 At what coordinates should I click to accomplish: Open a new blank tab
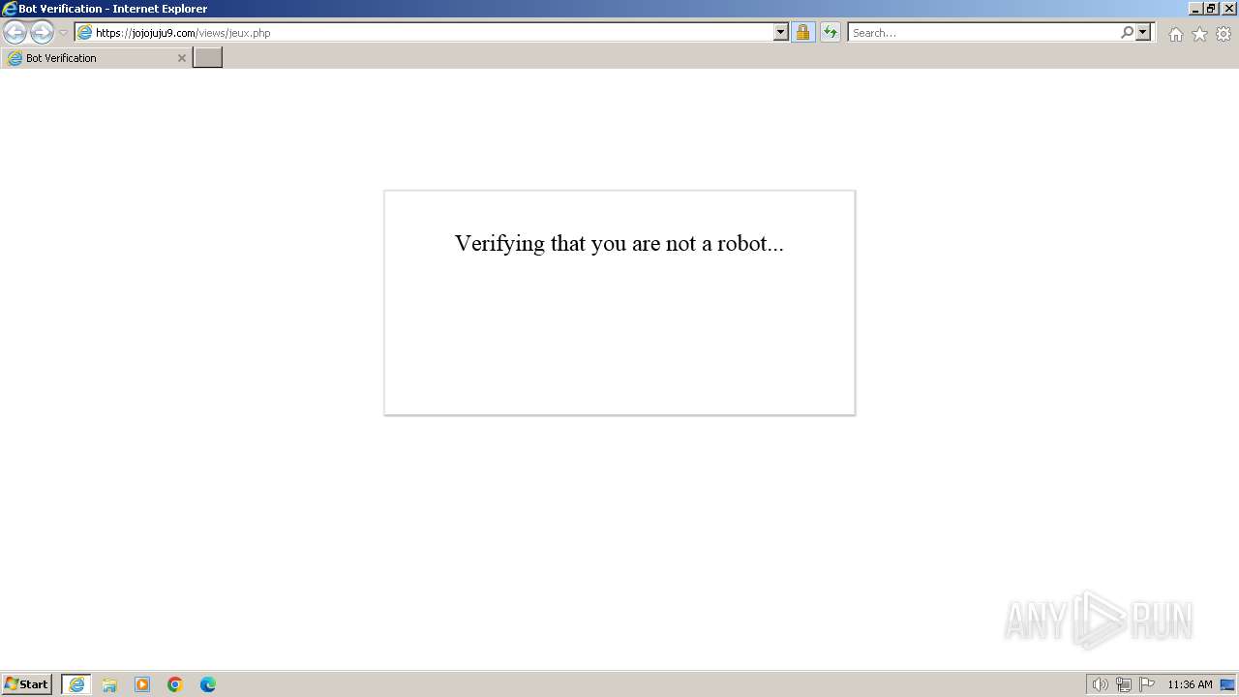click(x=208, y=58)
